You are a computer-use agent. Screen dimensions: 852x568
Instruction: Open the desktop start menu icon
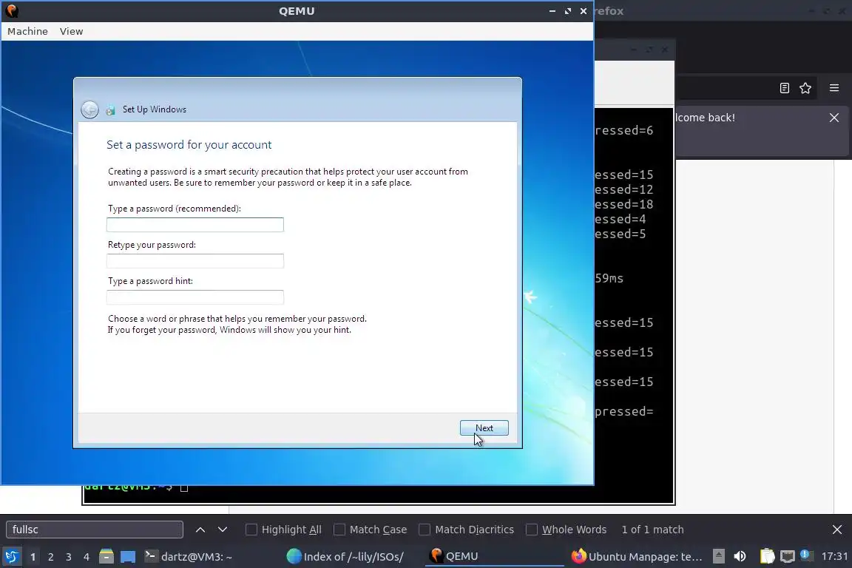(x=11, y=557)
